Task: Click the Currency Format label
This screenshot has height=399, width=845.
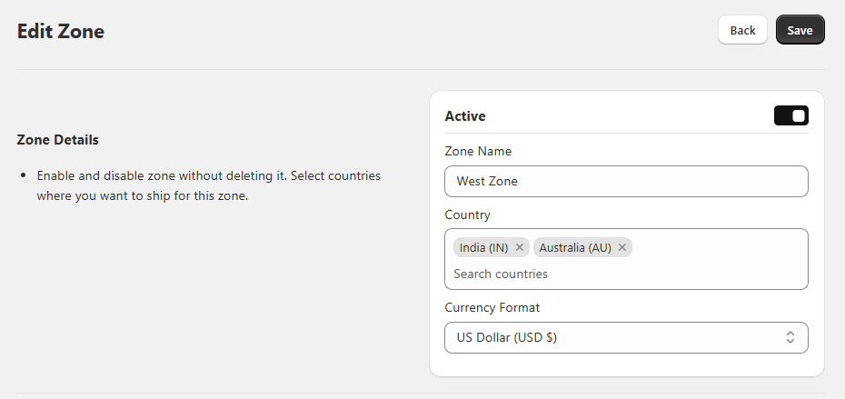Action: 492,307
